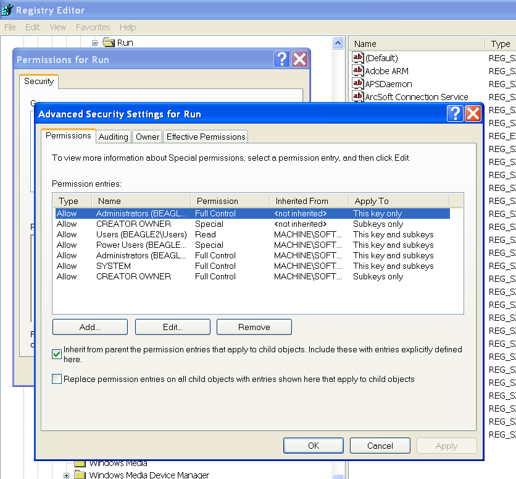Select Windows Media Device Manager tree item
Screen dimensions: 516x479
pyautogui.click(x=149, y=475)
